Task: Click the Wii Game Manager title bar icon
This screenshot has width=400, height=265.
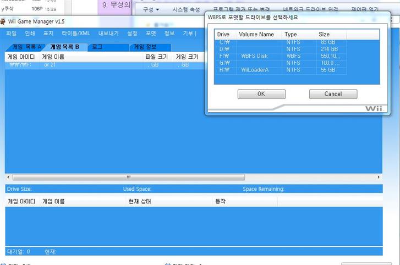Action: (4, 21)
